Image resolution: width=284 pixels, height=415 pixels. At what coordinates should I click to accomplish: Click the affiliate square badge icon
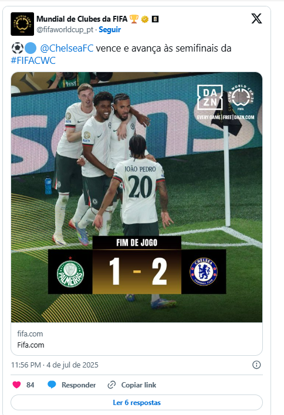click(x=155, y=19)
